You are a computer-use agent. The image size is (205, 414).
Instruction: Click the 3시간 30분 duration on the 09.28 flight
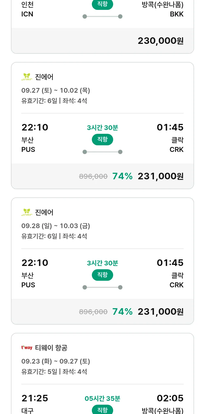pyautogui.click(x=102, y=263)
